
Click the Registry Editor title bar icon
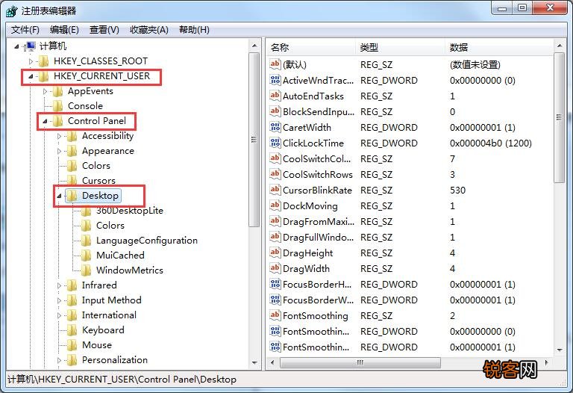coord(11,11)
